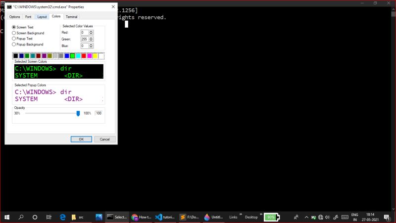396x223 pixels.
Task: Open the volume speaker icon
Action: [x=328, y=217]
